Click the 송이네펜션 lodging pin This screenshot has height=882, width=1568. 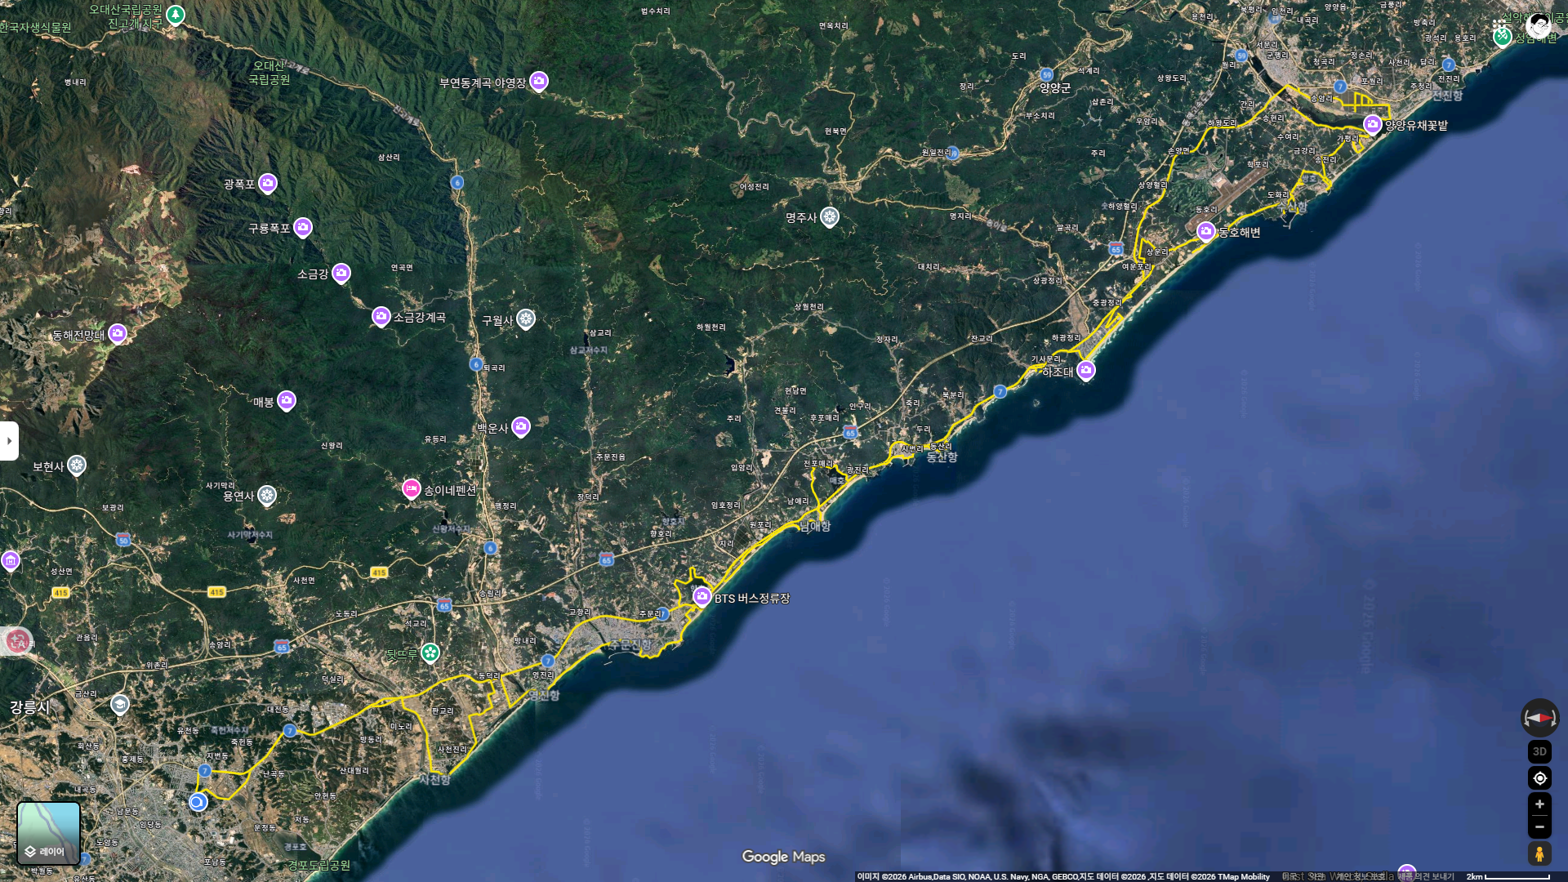click(x=412, y=488)
